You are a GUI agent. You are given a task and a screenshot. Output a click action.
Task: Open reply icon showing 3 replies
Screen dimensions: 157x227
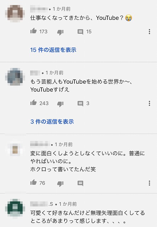point(80,104)
